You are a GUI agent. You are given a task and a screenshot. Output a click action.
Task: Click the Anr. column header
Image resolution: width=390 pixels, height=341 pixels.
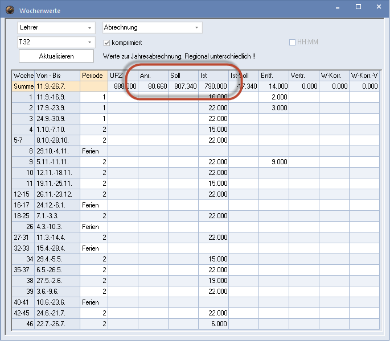point(153,76)
